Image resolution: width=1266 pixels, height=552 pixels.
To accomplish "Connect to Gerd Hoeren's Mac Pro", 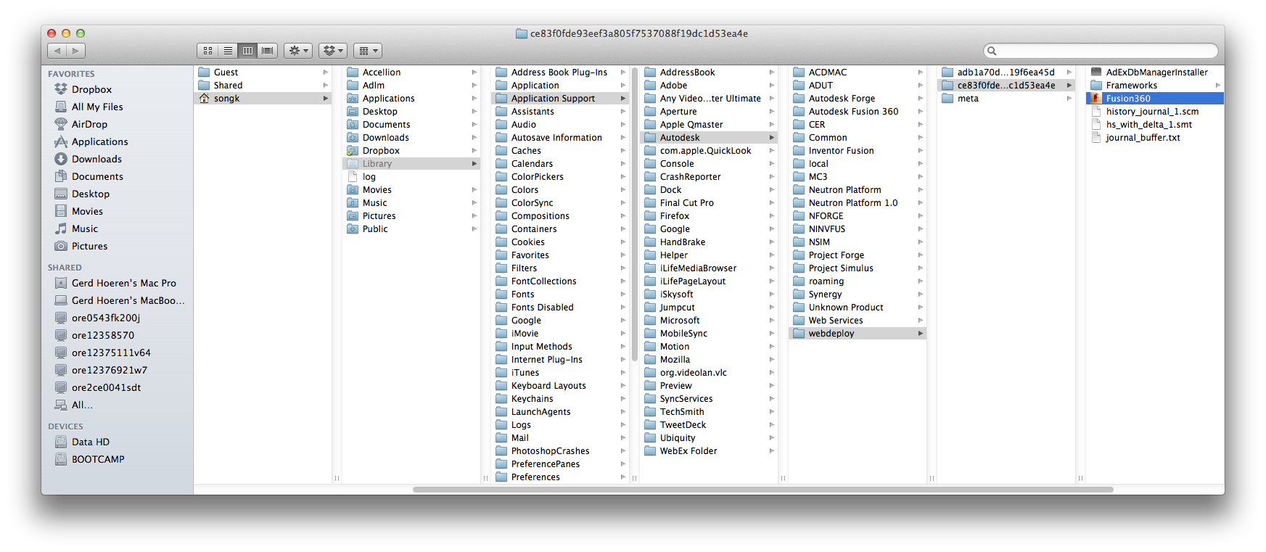I will pos(116,283).
